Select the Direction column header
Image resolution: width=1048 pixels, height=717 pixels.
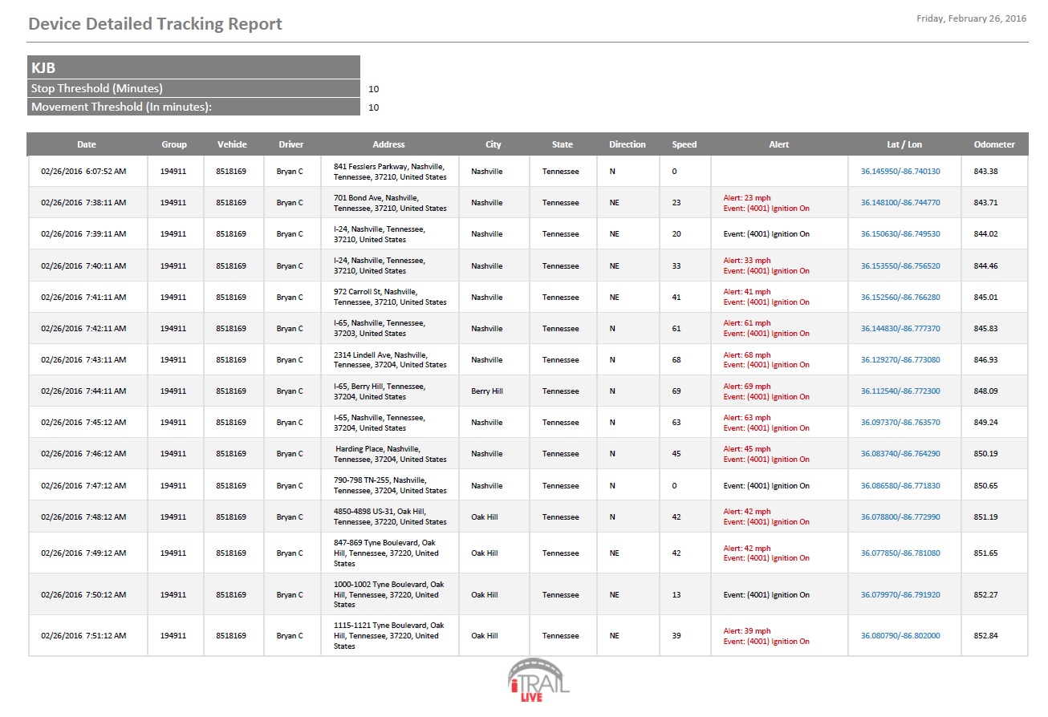point(627,144)
